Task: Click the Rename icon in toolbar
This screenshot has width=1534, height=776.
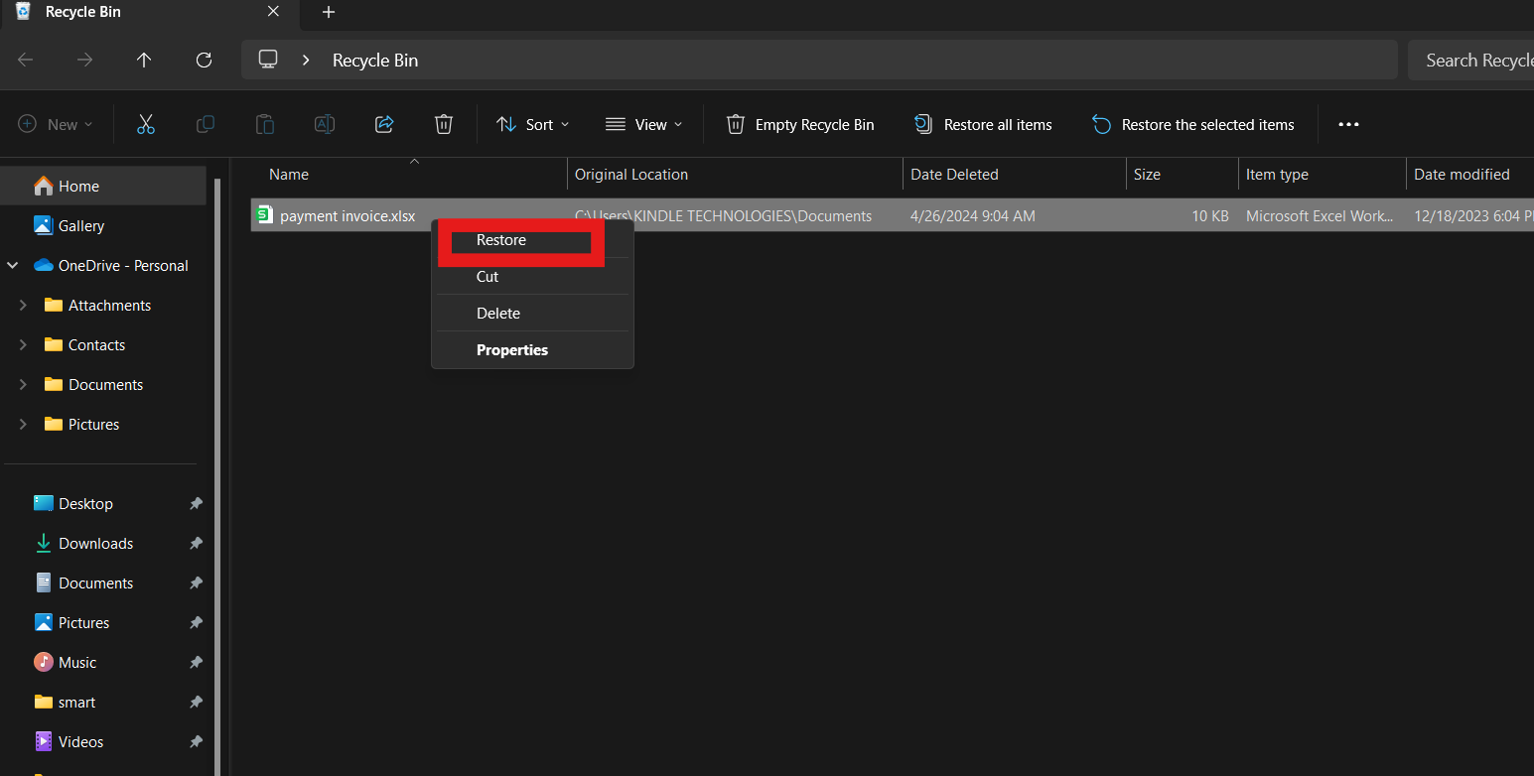Action: pyautogui.click(x=325, y=124)
